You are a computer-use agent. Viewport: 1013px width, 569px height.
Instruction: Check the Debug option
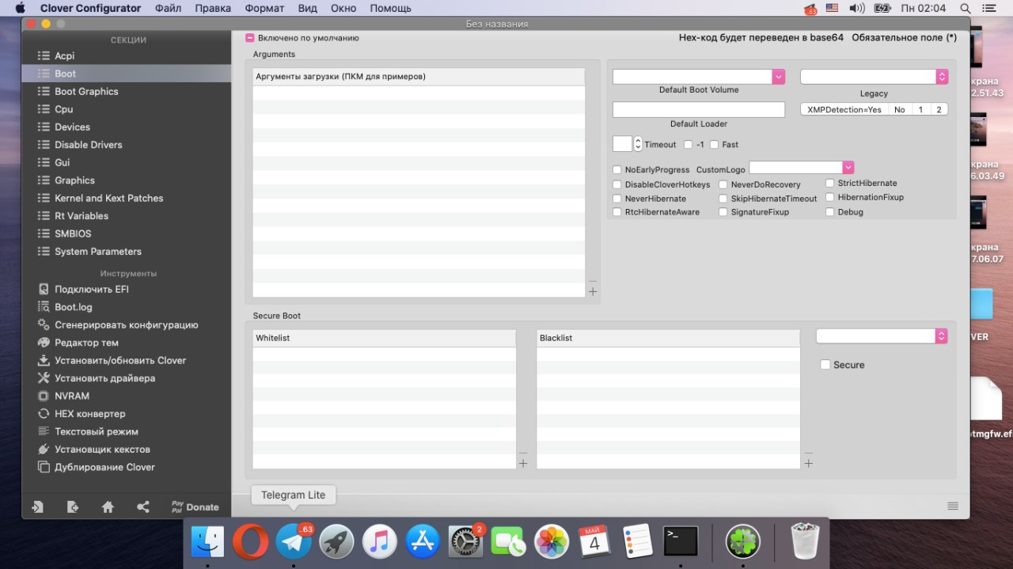(x=830, y=212)
